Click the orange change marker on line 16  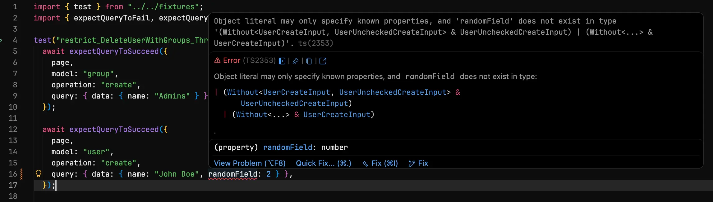coord(21,174)
